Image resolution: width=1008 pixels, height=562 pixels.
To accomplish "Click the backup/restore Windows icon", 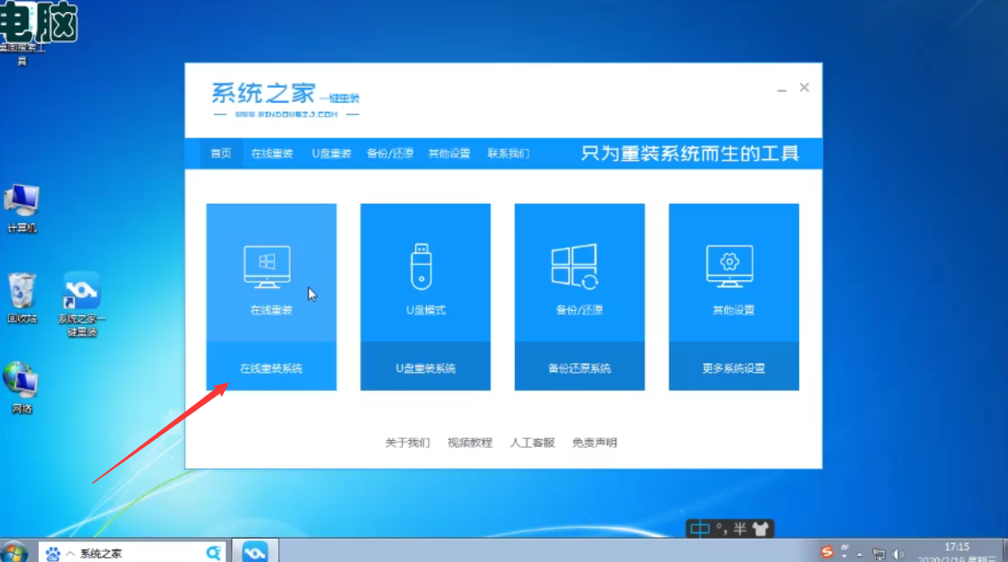I will (575, 266).
